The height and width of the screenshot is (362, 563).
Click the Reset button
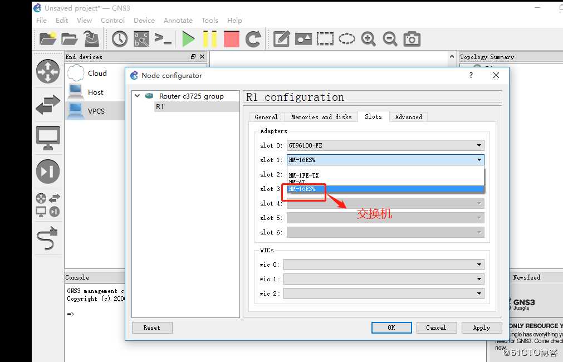[x=152, y=327]
